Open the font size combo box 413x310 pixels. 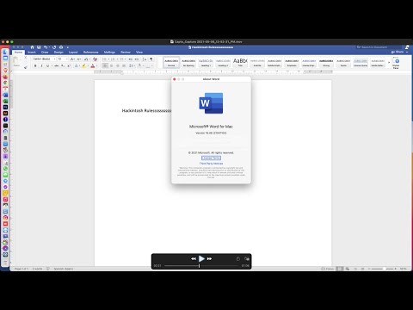pyautogui.click(x=63, y=59)
